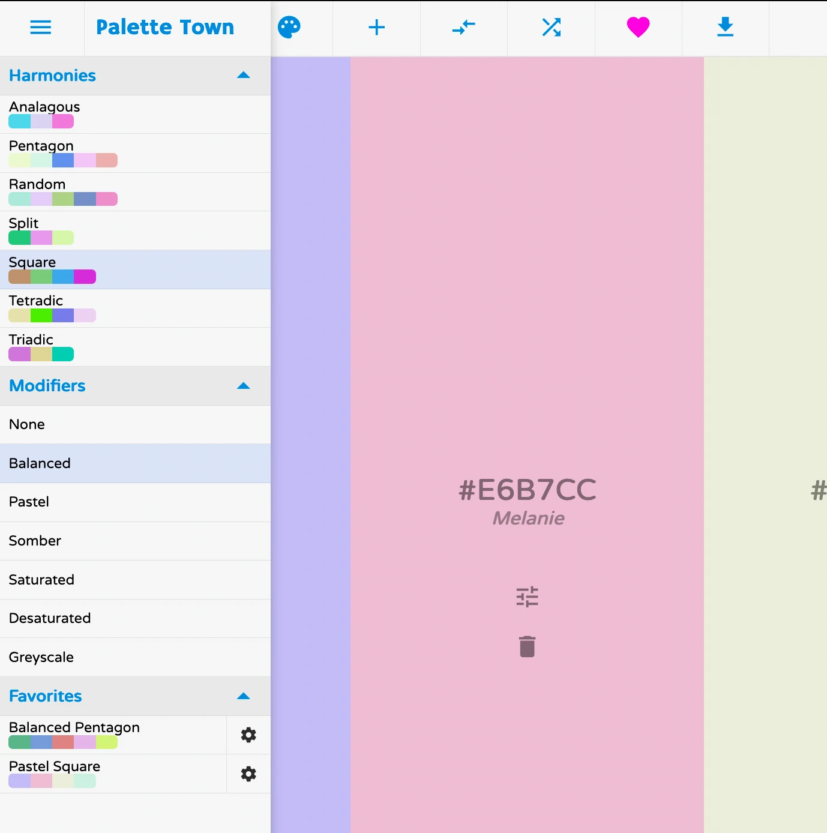Select the Pastel modifier
The image size is (827, 833).
click(x=135, y=502)
